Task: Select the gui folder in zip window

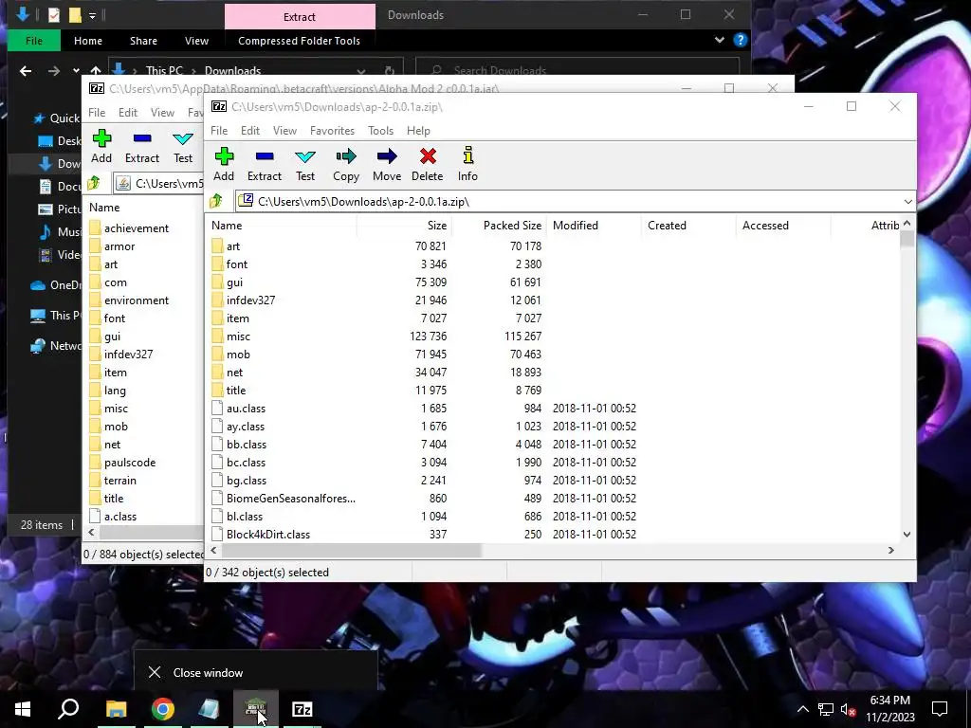Action: click(235, 282)
